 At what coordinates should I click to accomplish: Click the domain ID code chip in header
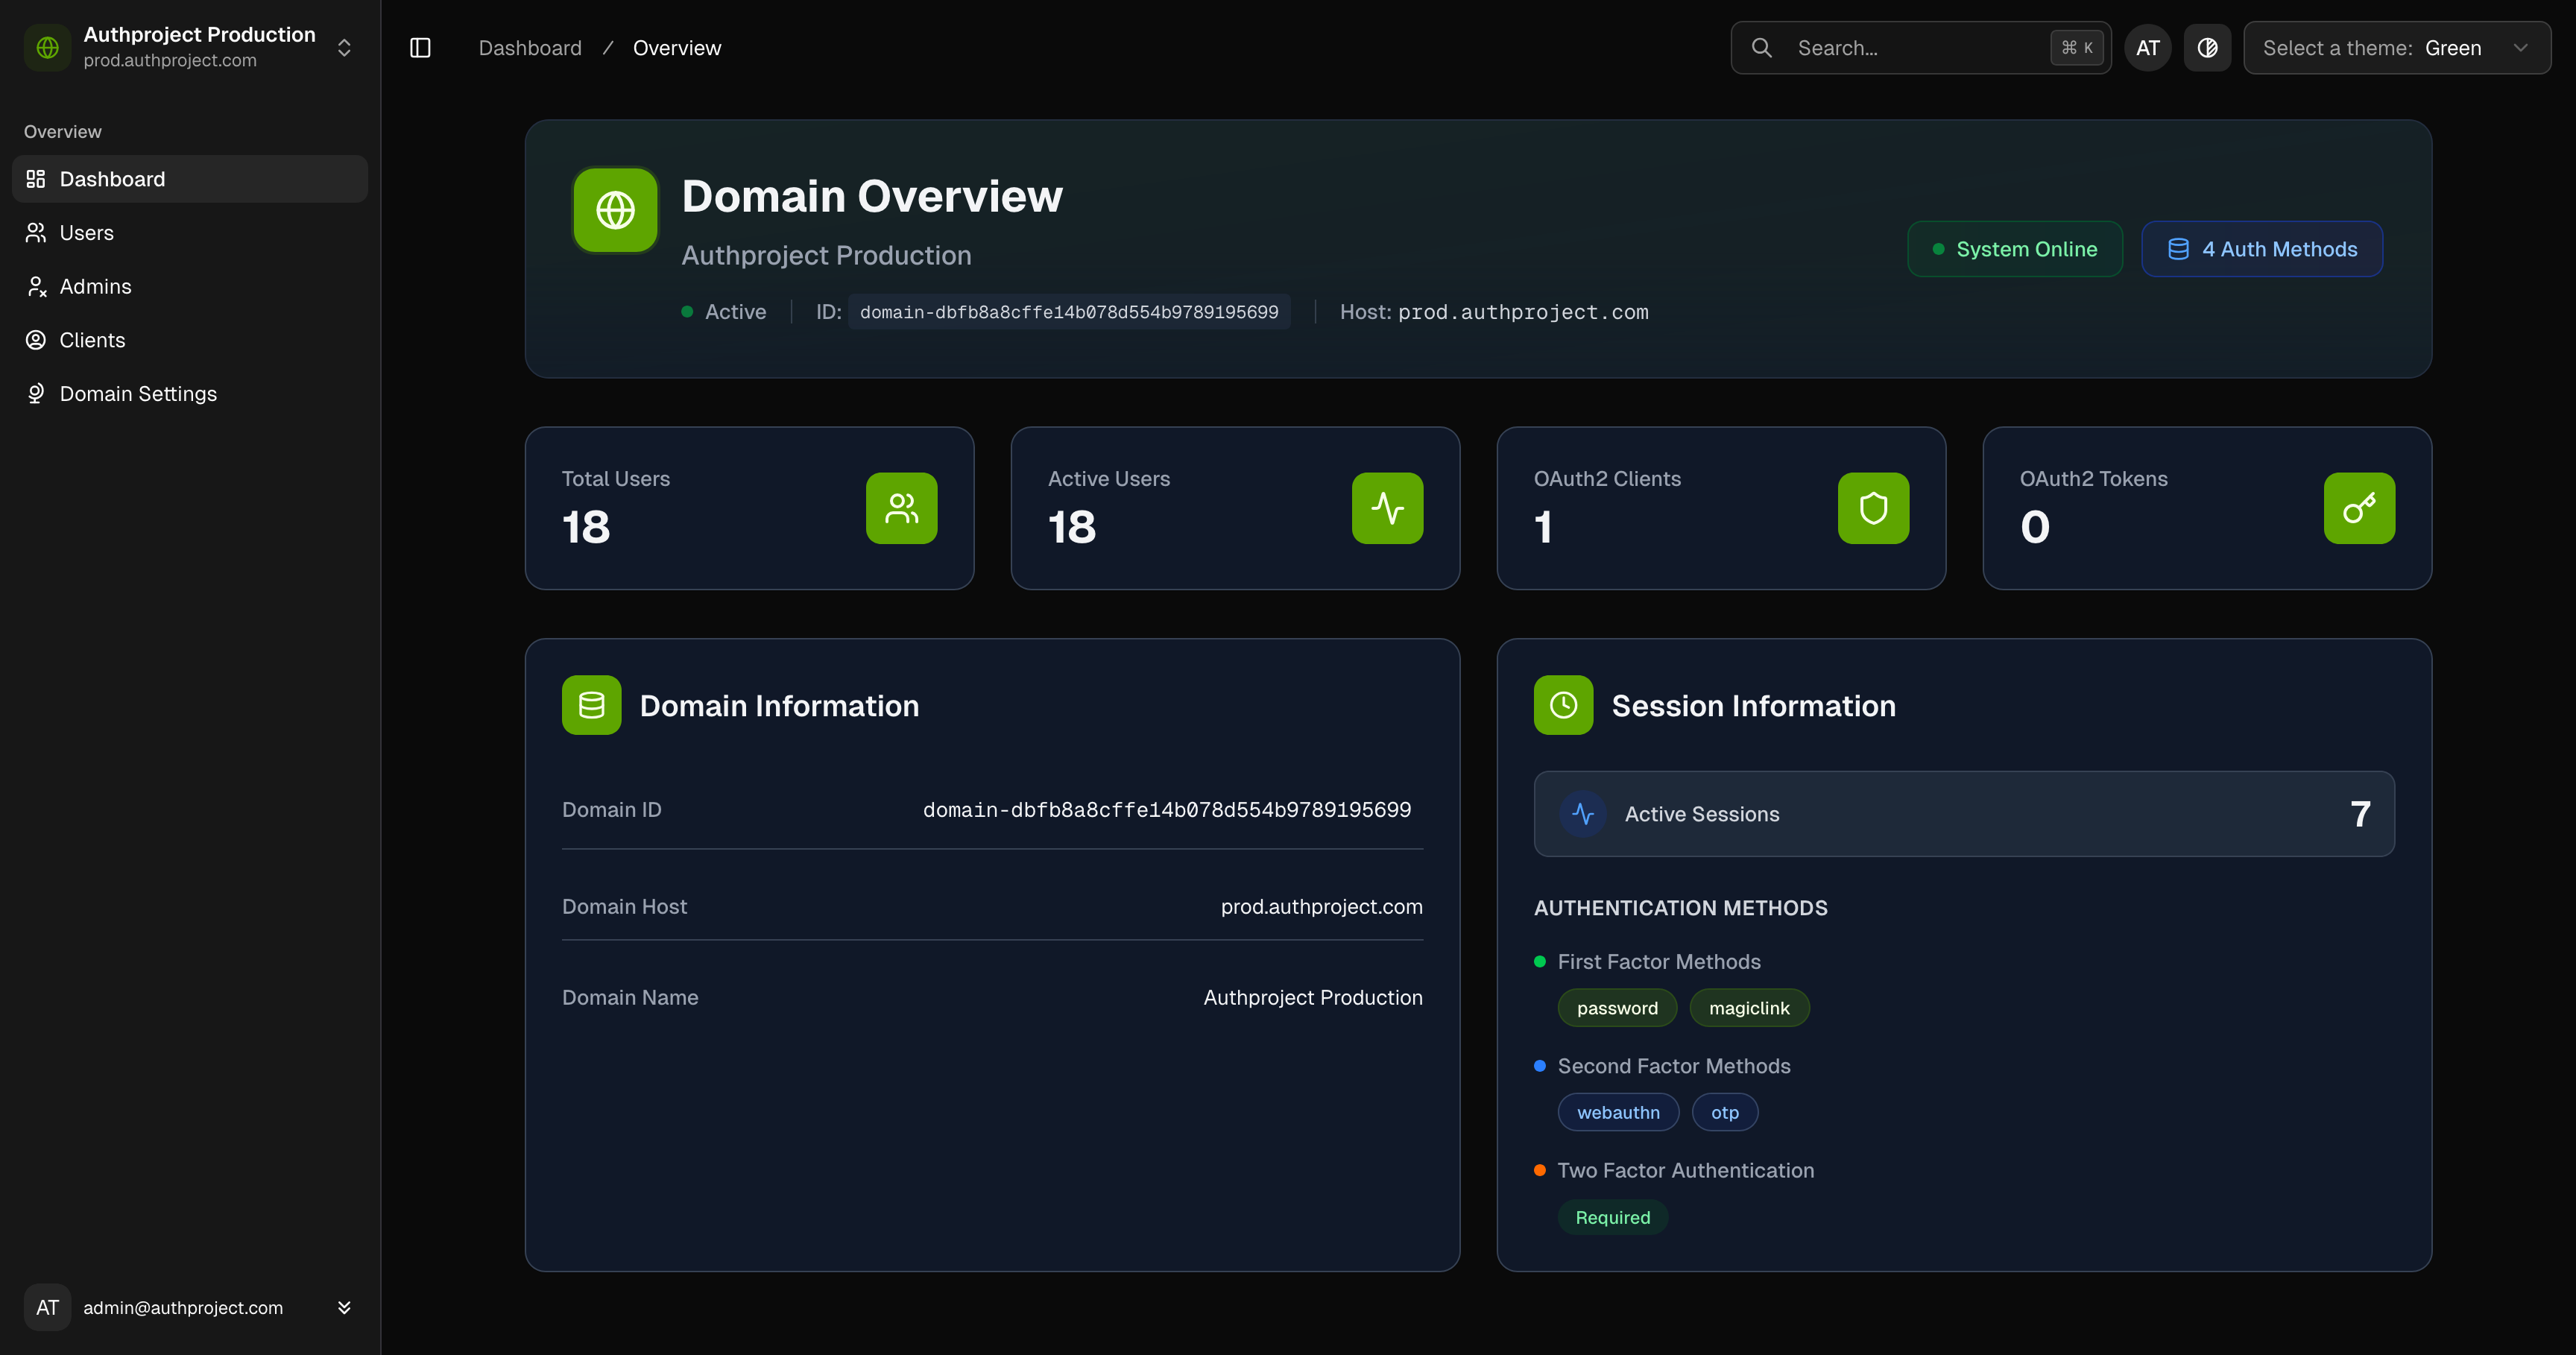1069,312
